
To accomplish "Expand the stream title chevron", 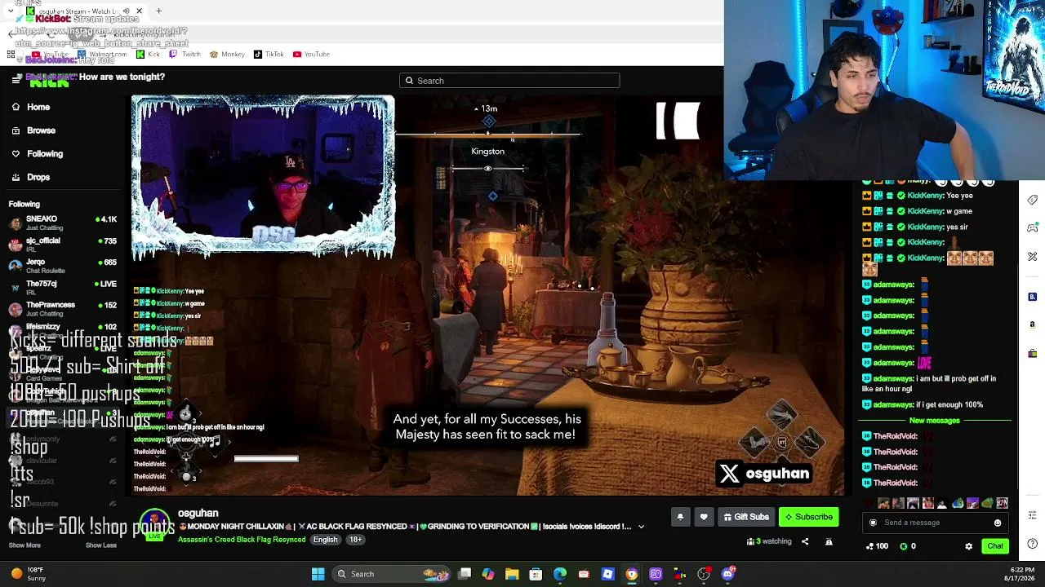I will (641, 527).
